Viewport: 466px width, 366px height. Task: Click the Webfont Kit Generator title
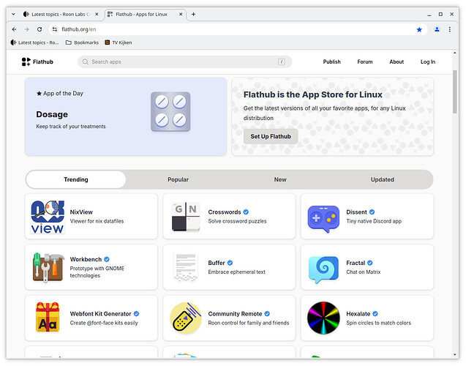pos(100,314)
